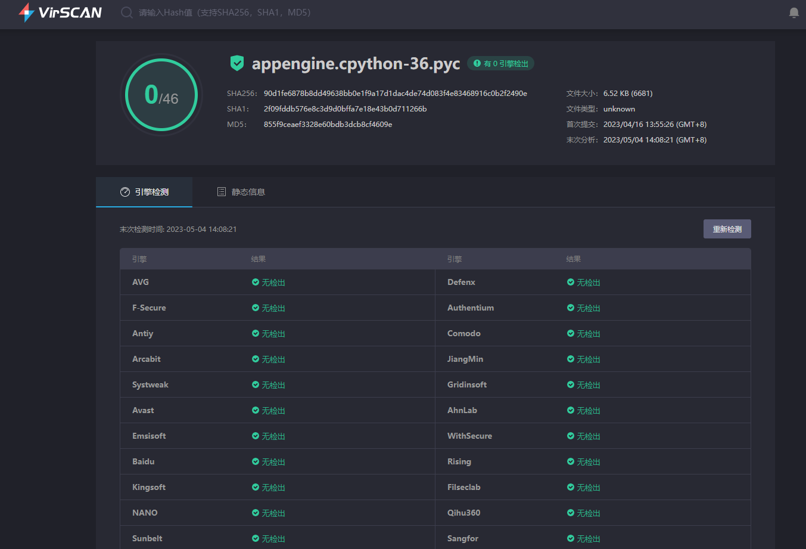Click the AhnLab result checkmark icon
The width and height of the screenshot is (806, 549).
point(571,410)
